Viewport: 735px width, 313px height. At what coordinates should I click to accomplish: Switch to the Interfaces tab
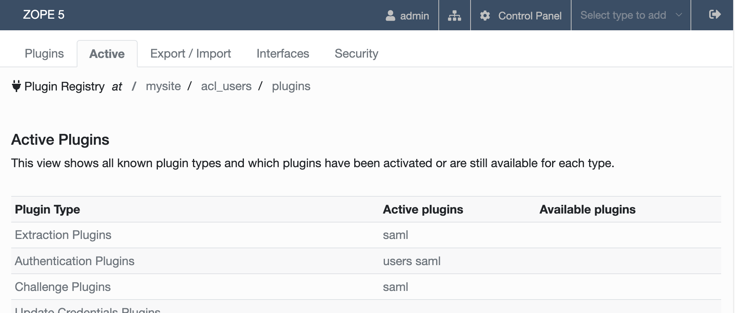pyautogui.click(x=283, y=53)
